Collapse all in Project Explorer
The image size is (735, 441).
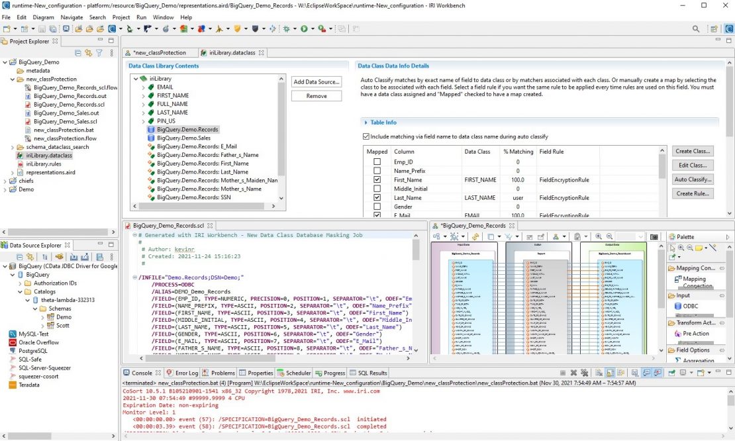pyautogui.click(x=78, y=53)
